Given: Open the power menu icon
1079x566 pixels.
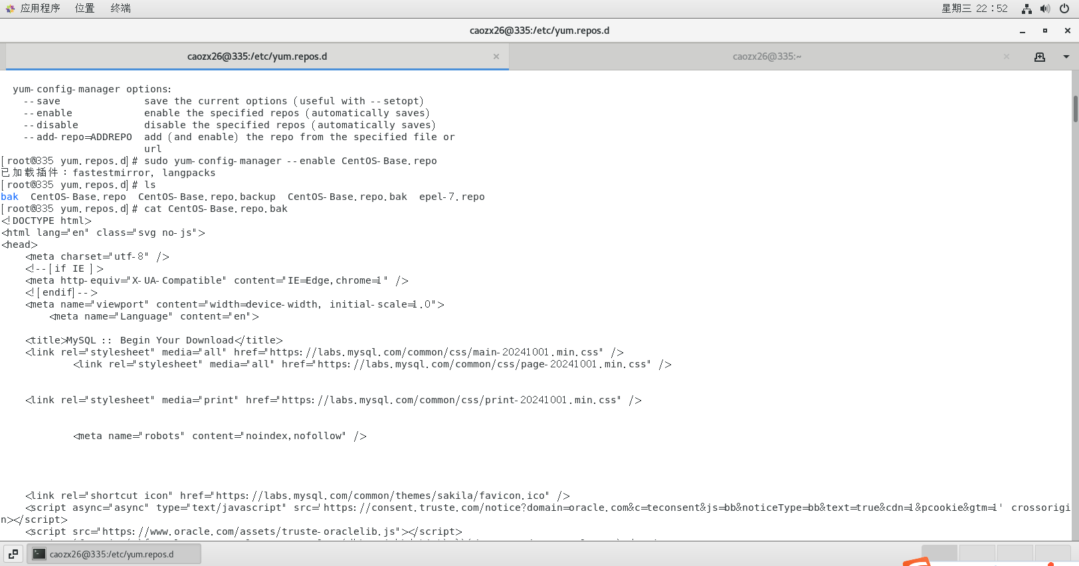Looking at the screenshot, I should click(x=1064, y=9).
